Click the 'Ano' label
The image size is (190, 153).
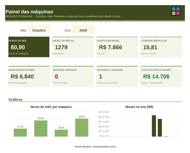(x=68, y=30)
